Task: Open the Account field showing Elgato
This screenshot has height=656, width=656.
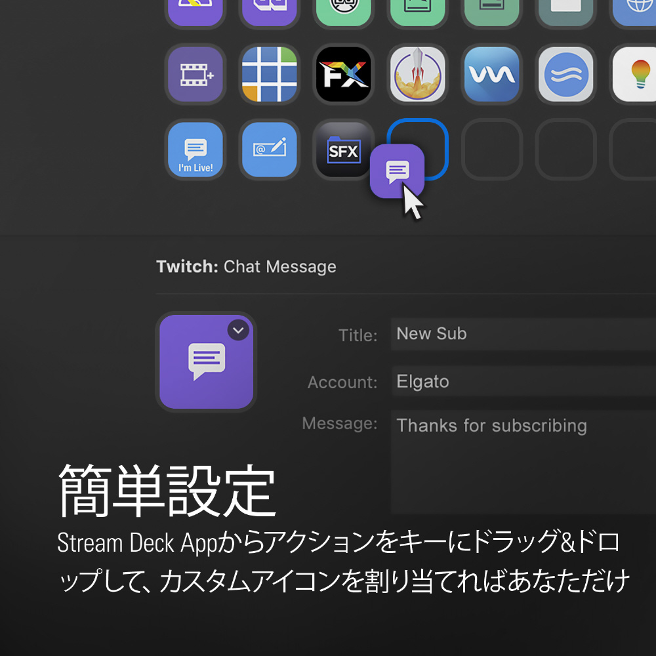Action: (522, 382)
